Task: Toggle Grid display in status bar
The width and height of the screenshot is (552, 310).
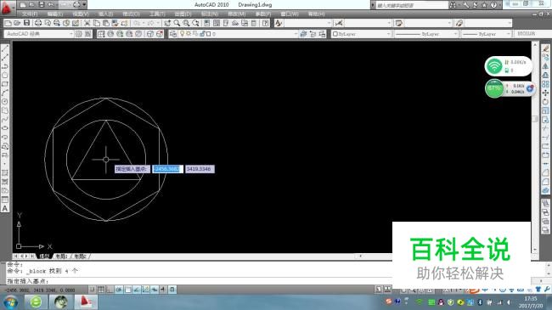Action: click(x=101, y=290)
